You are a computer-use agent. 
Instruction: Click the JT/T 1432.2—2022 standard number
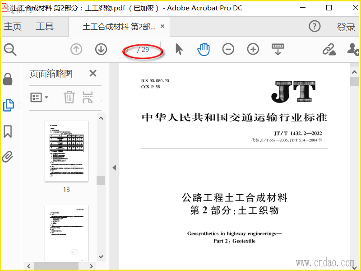pyautogui.click(x=298, y=133)
